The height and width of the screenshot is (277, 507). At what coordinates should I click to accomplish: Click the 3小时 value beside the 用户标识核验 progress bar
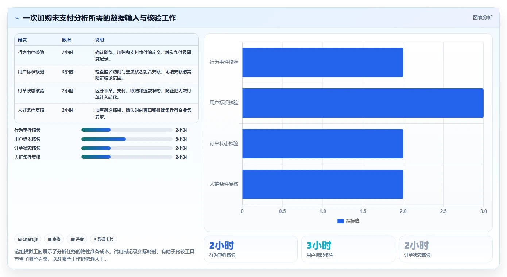tap(181, 139)
